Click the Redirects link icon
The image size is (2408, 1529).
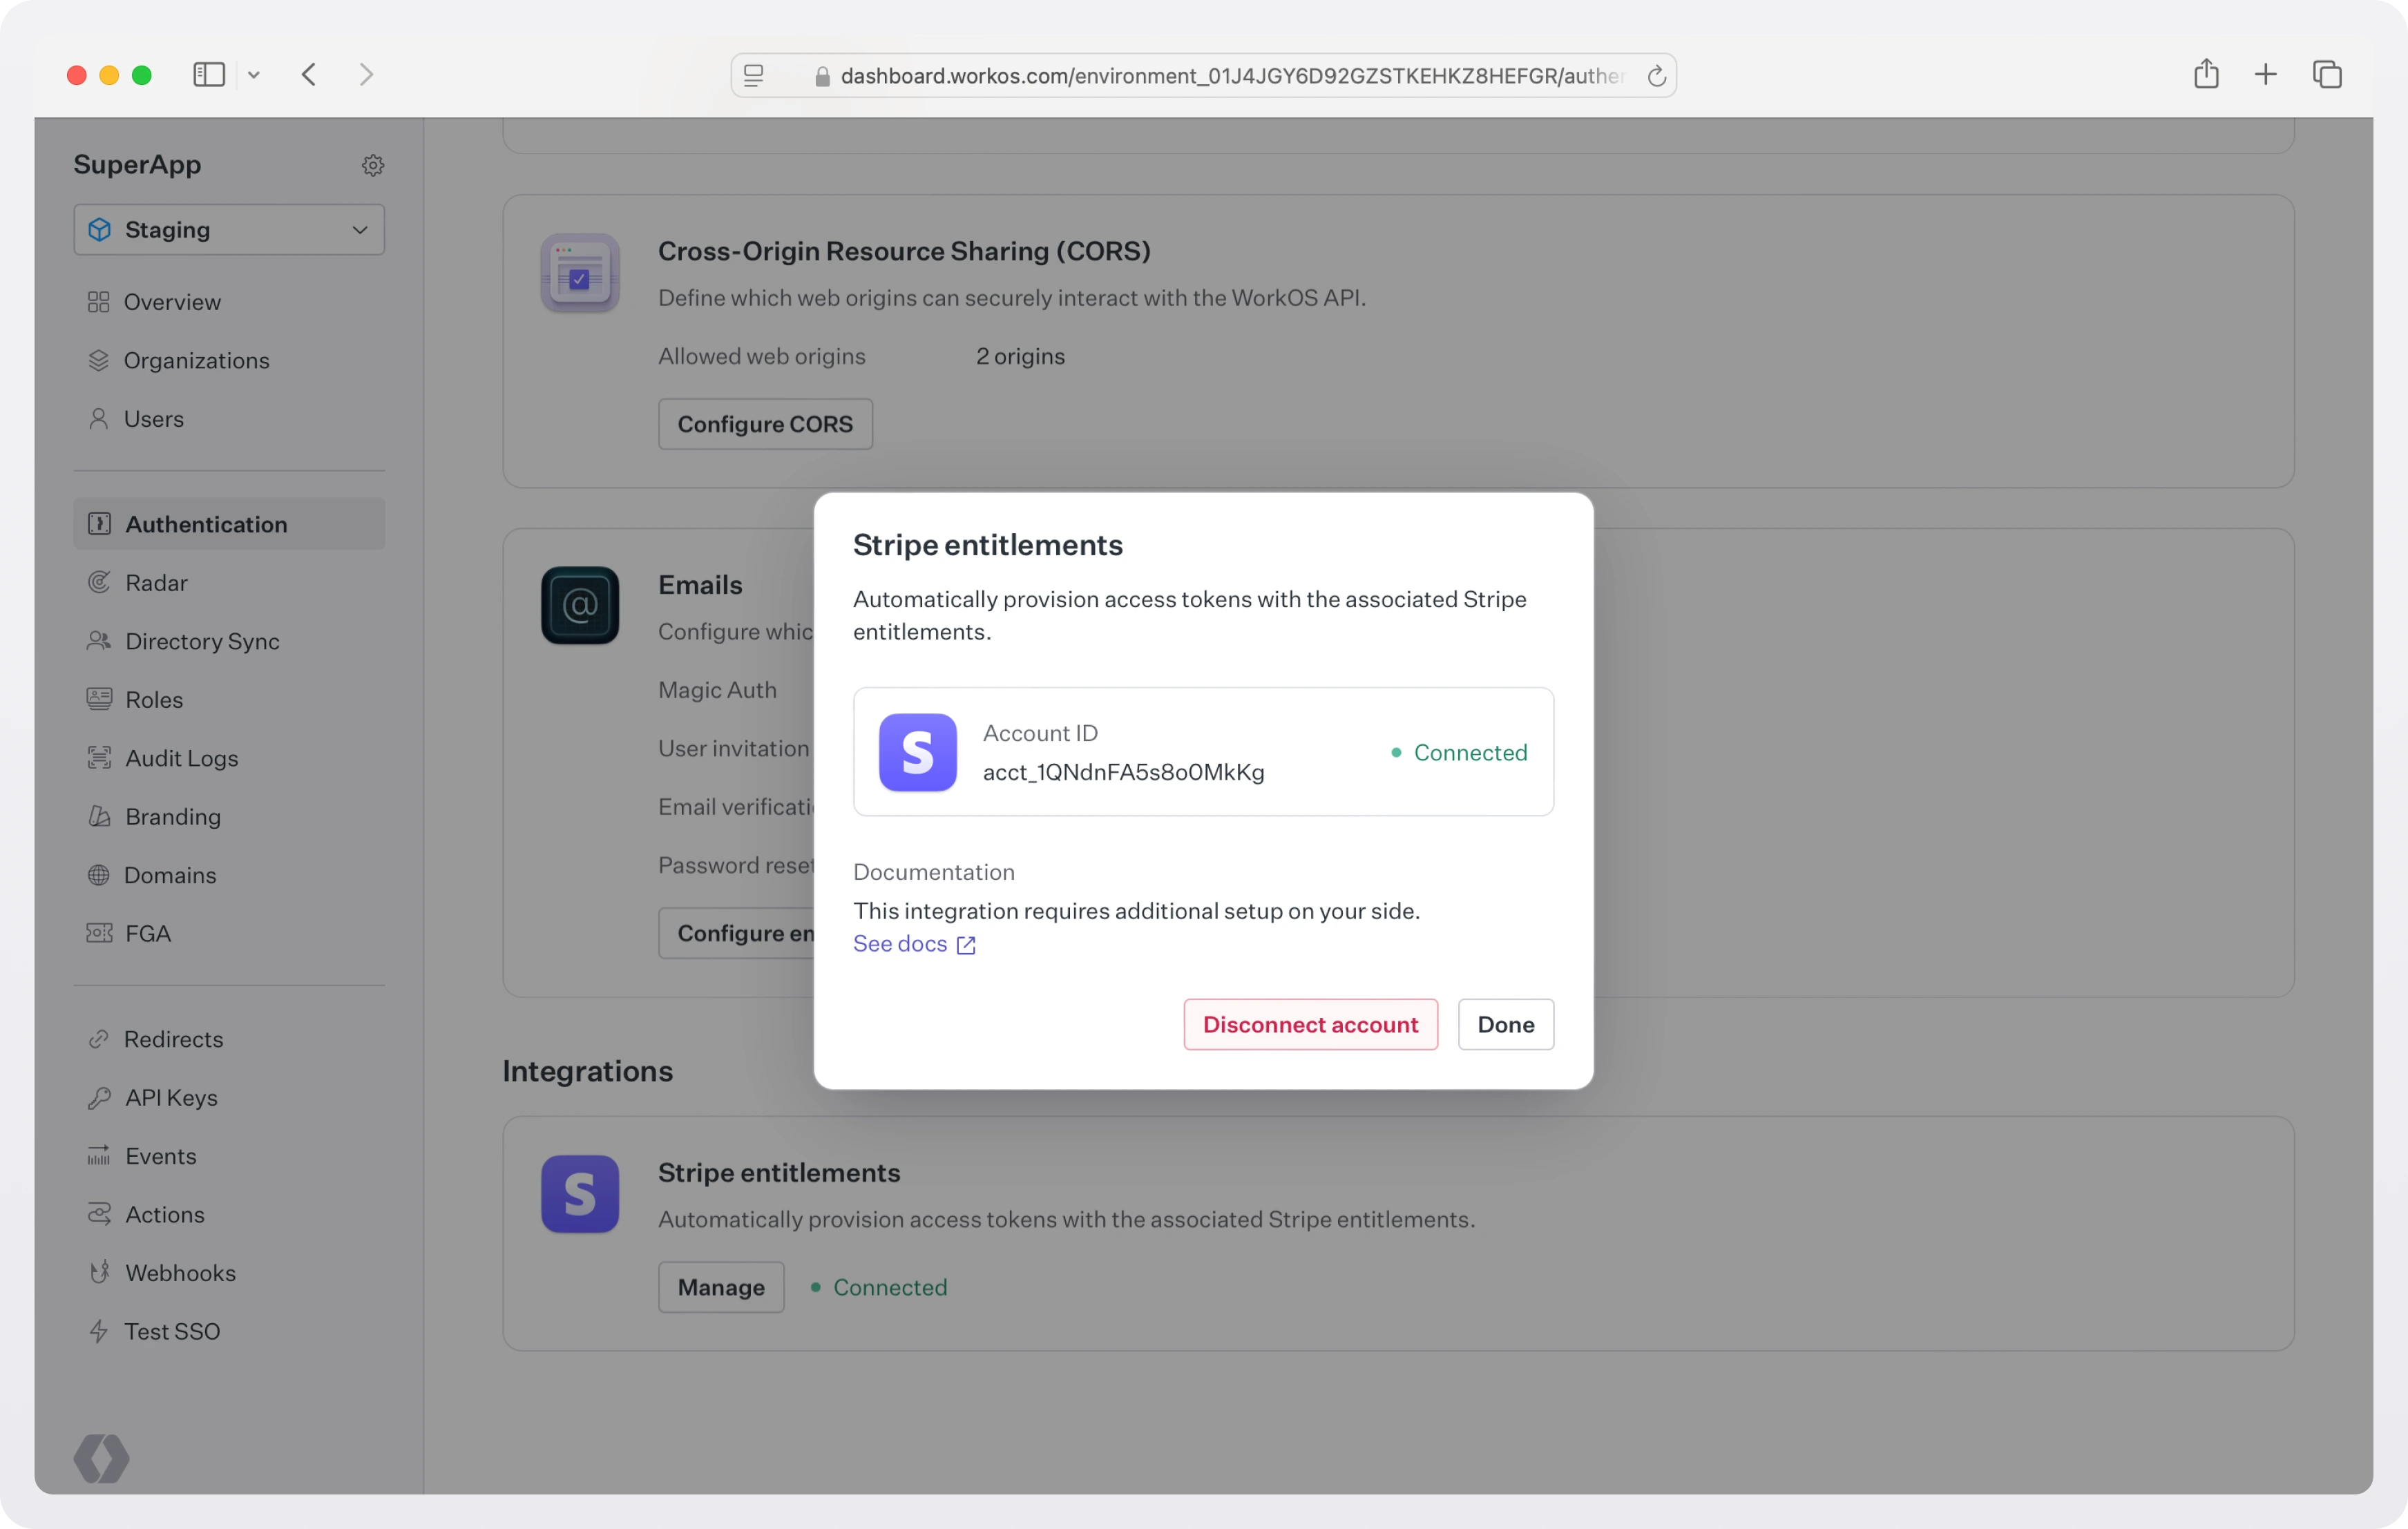pos(98,1040)
